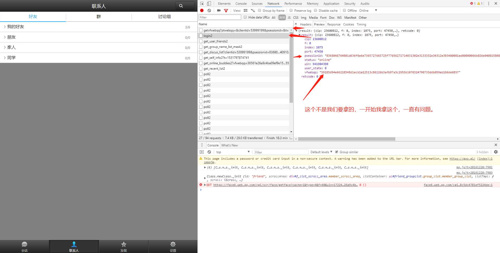Click the yellow warning count indicator
Image resolution: width=500 pixels, height=253 pixels.
point(480,3)
